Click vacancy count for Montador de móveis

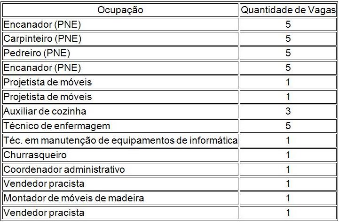288,198
